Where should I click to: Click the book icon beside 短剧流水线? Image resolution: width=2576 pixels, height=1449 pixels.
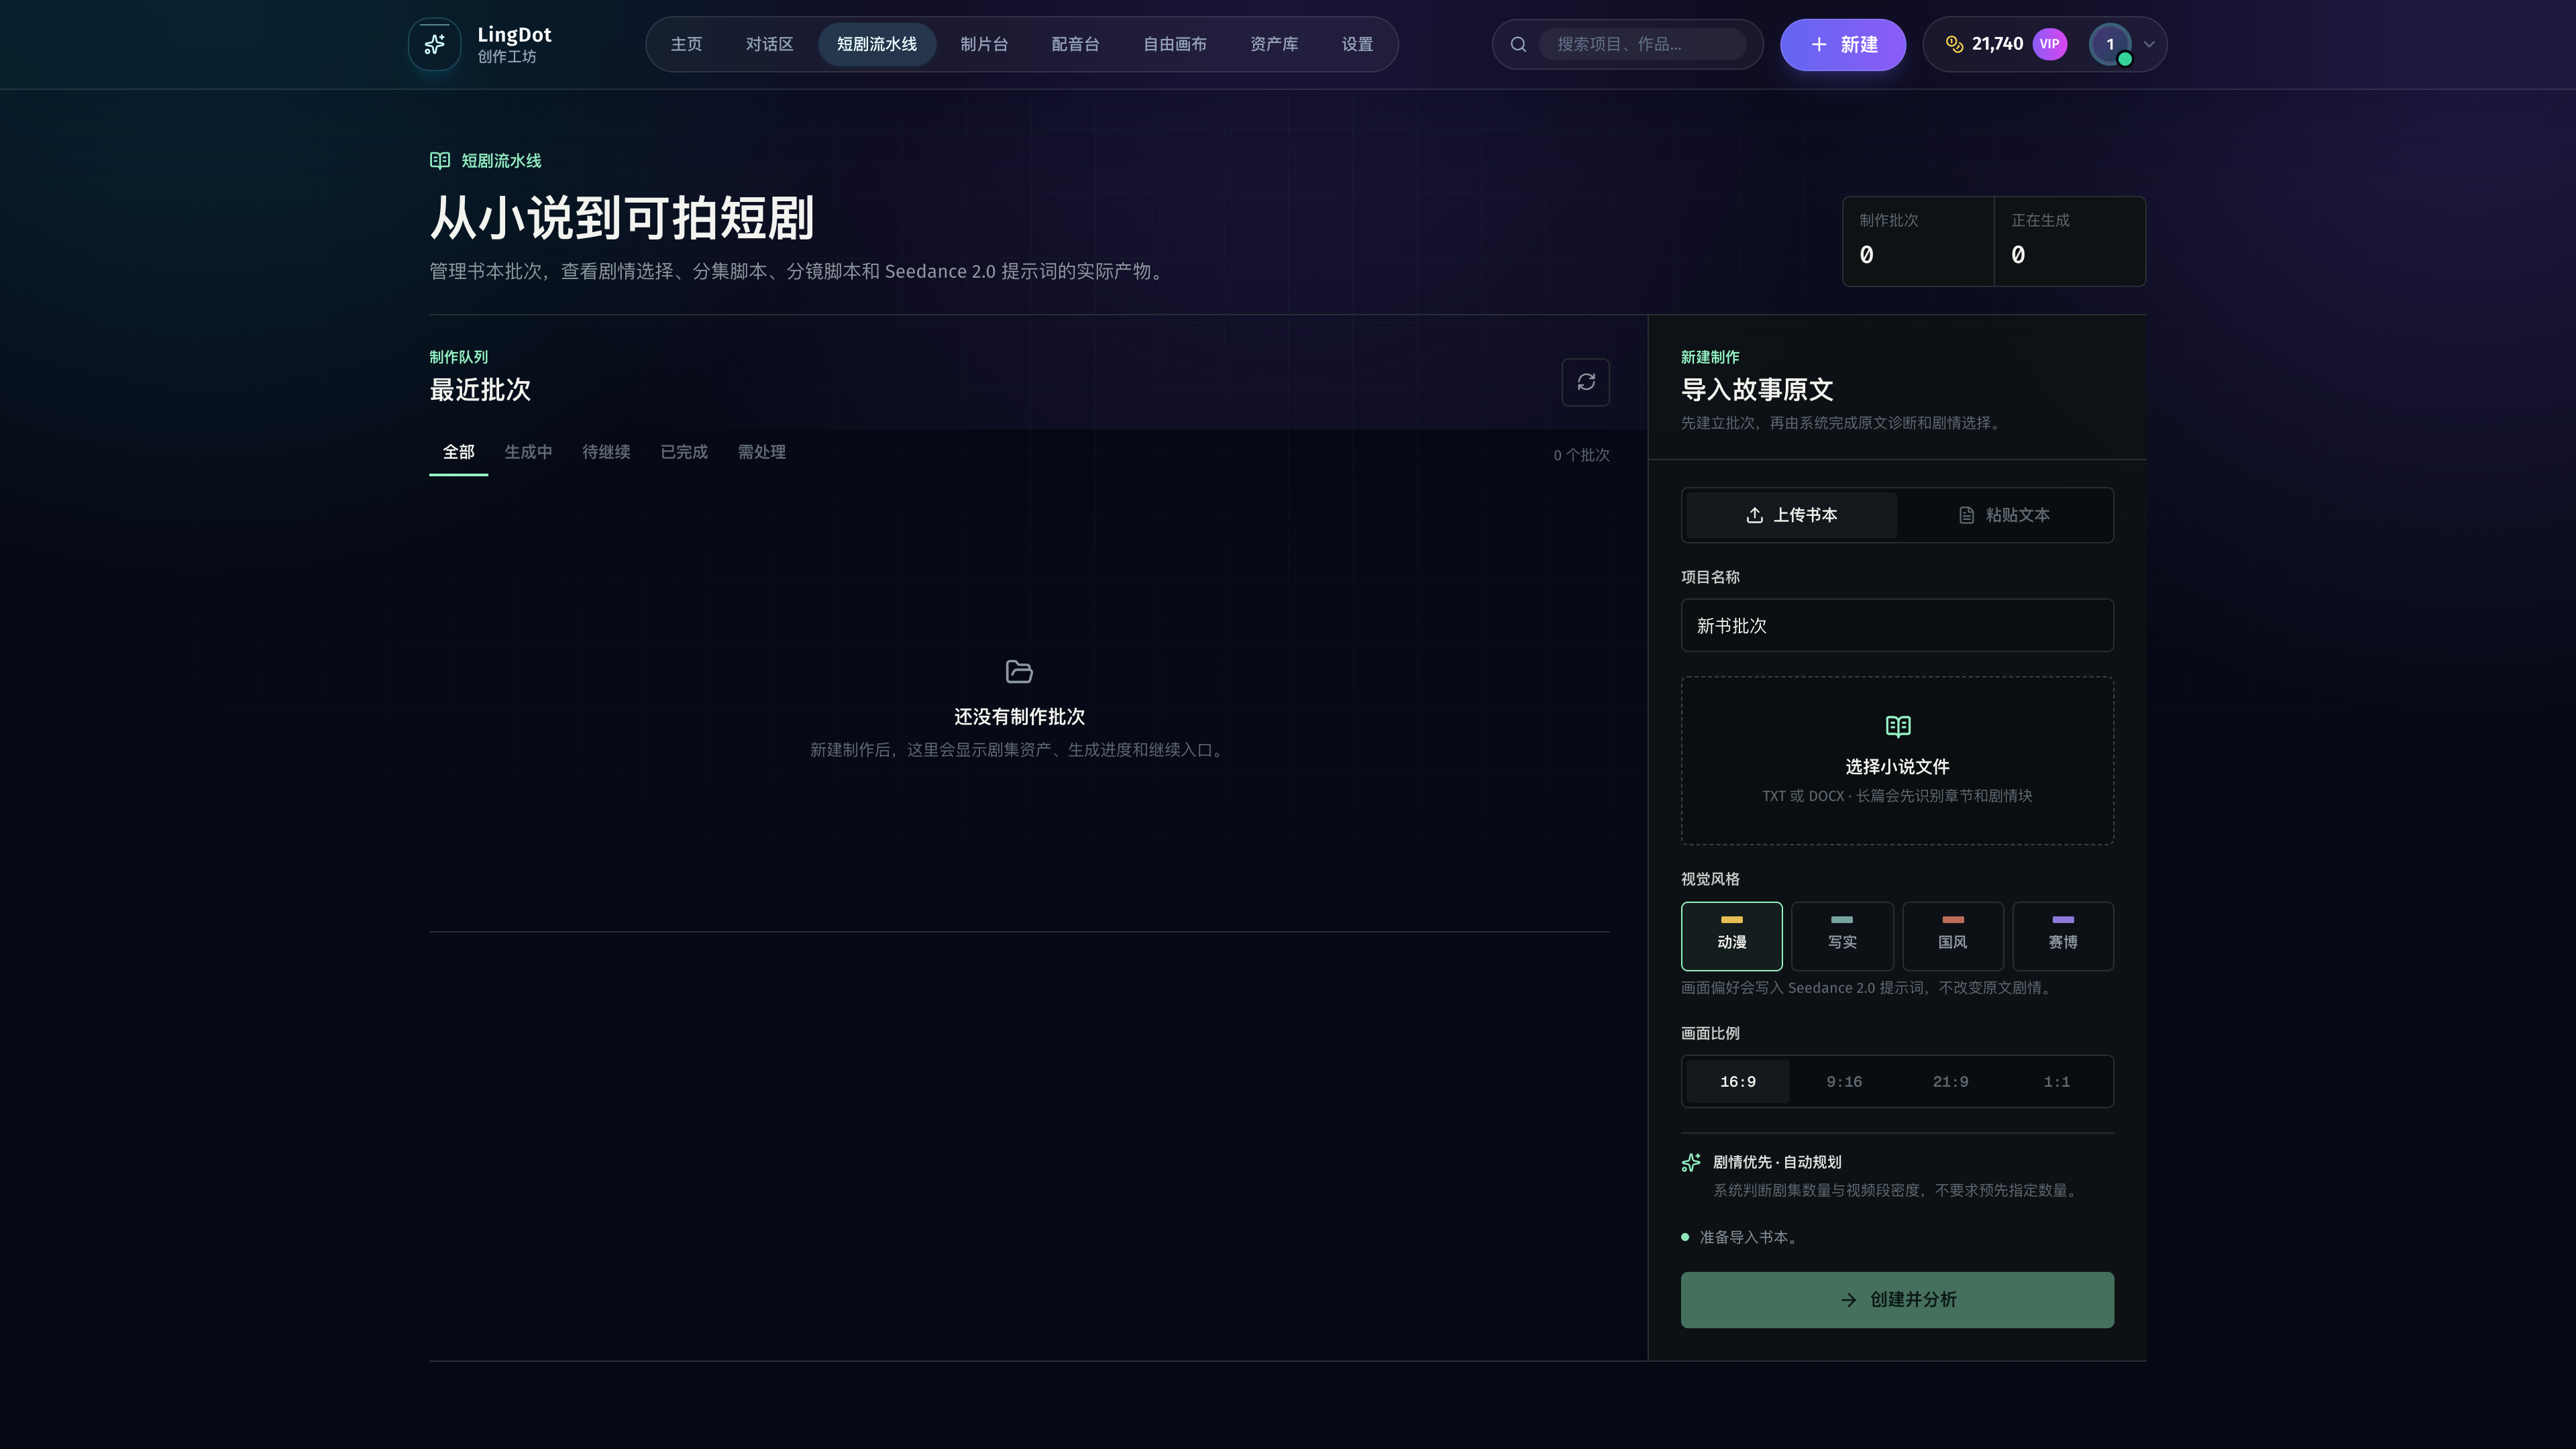coord(440,161)
